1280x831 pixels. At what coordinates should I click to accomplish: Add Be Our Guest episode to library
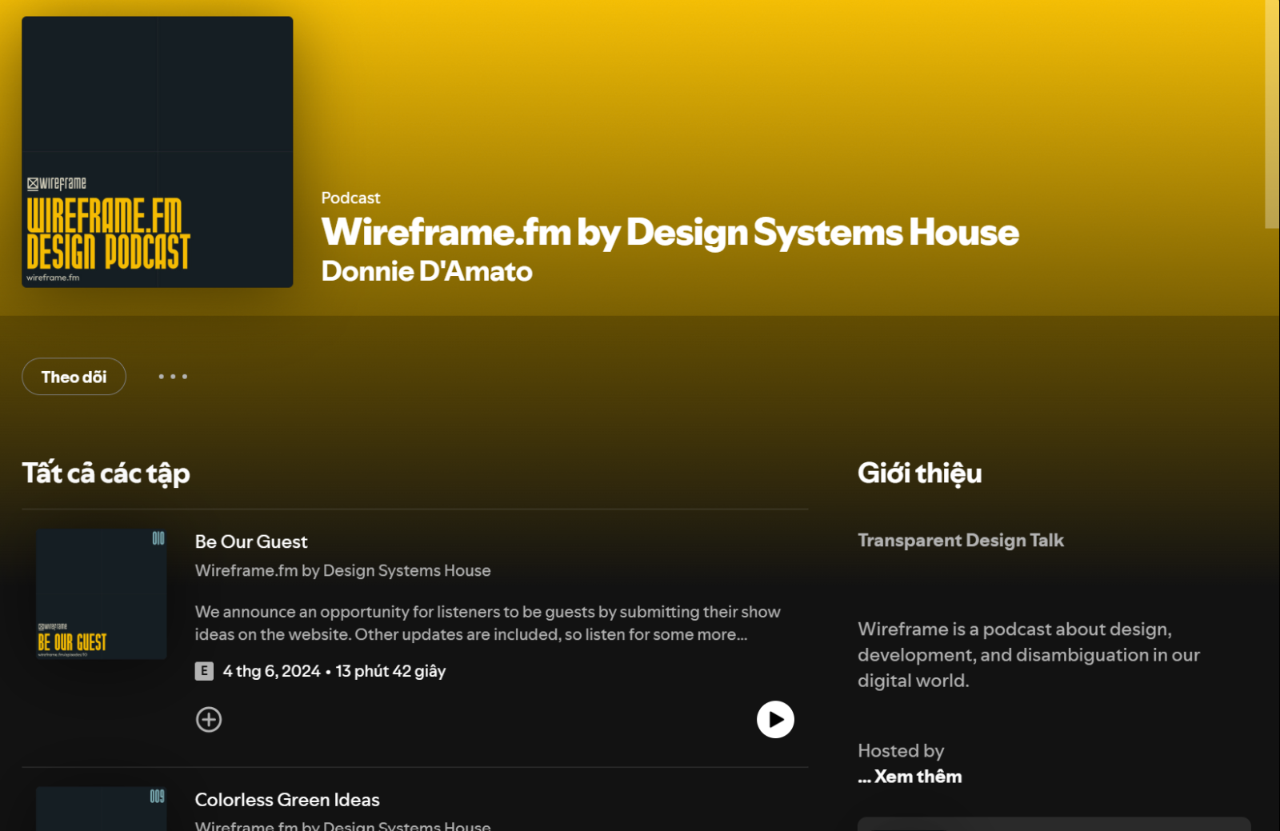point(209,720)
